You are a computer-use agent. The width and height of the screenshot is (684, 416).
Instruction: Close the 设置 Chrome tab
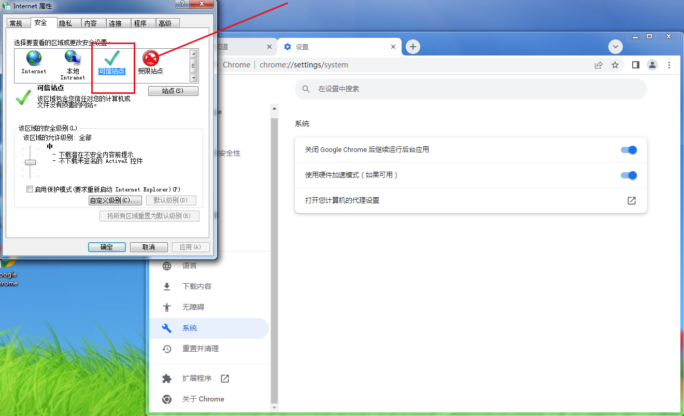click(393, 47)
